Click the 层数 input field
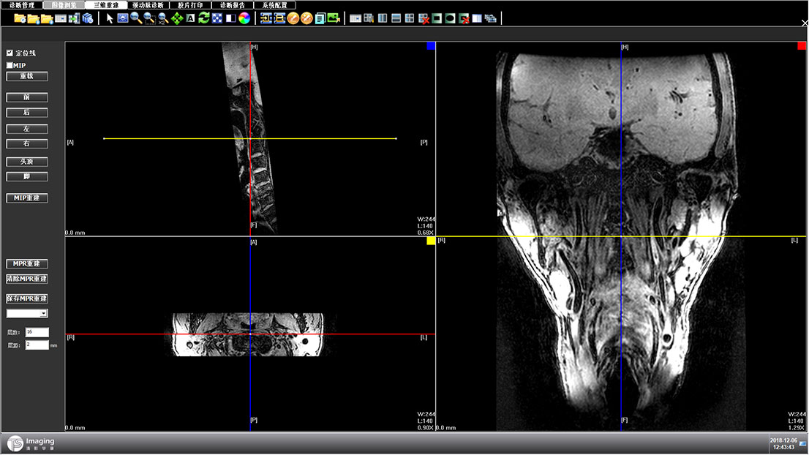 37,332
